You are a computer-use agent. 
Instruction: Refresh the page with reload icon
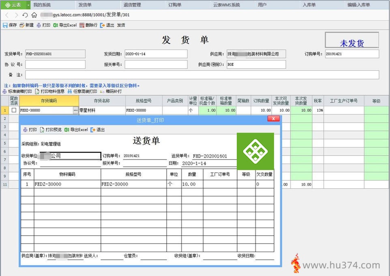pyautogui.click(x=25, y=15)
